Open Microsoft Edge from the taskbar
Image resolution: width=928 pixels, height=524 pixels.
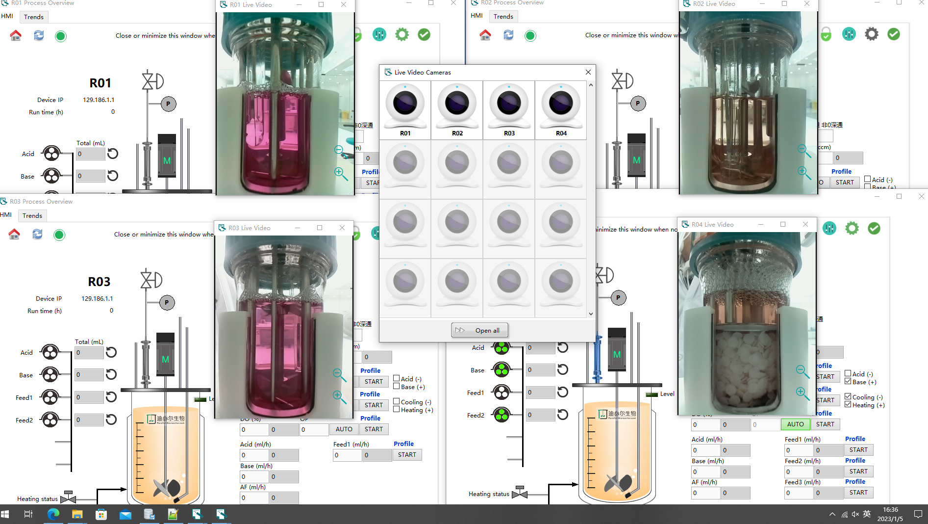click(x=53, y=514)
